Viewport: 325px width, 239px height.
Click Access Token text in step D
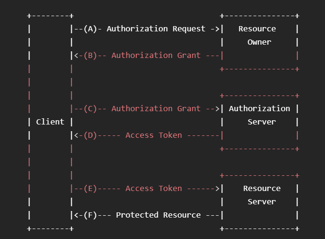(153, 135)
